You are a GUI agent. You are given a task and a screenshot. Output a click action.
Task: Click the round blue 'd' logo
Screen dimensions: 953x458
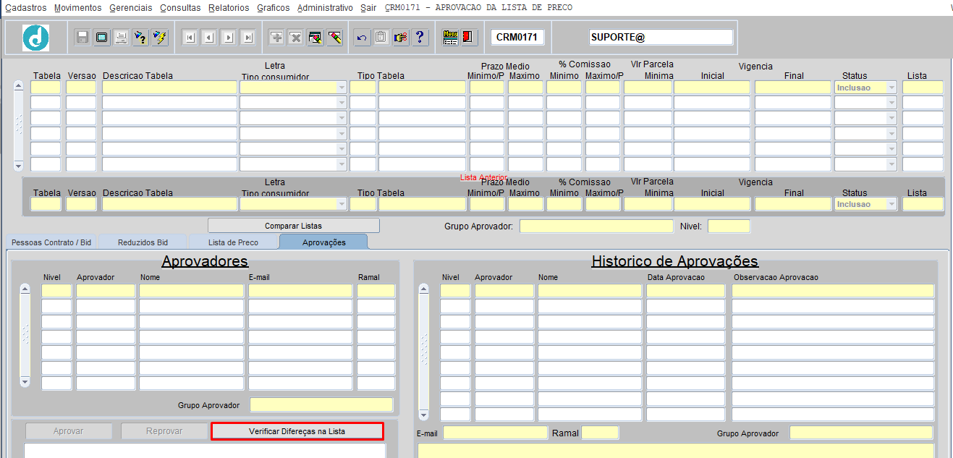point(35,38)
